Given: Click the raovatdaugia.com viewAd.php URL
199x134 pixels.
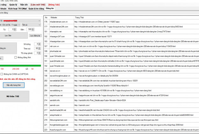Looking at the screenshot, I should point(102,86).
